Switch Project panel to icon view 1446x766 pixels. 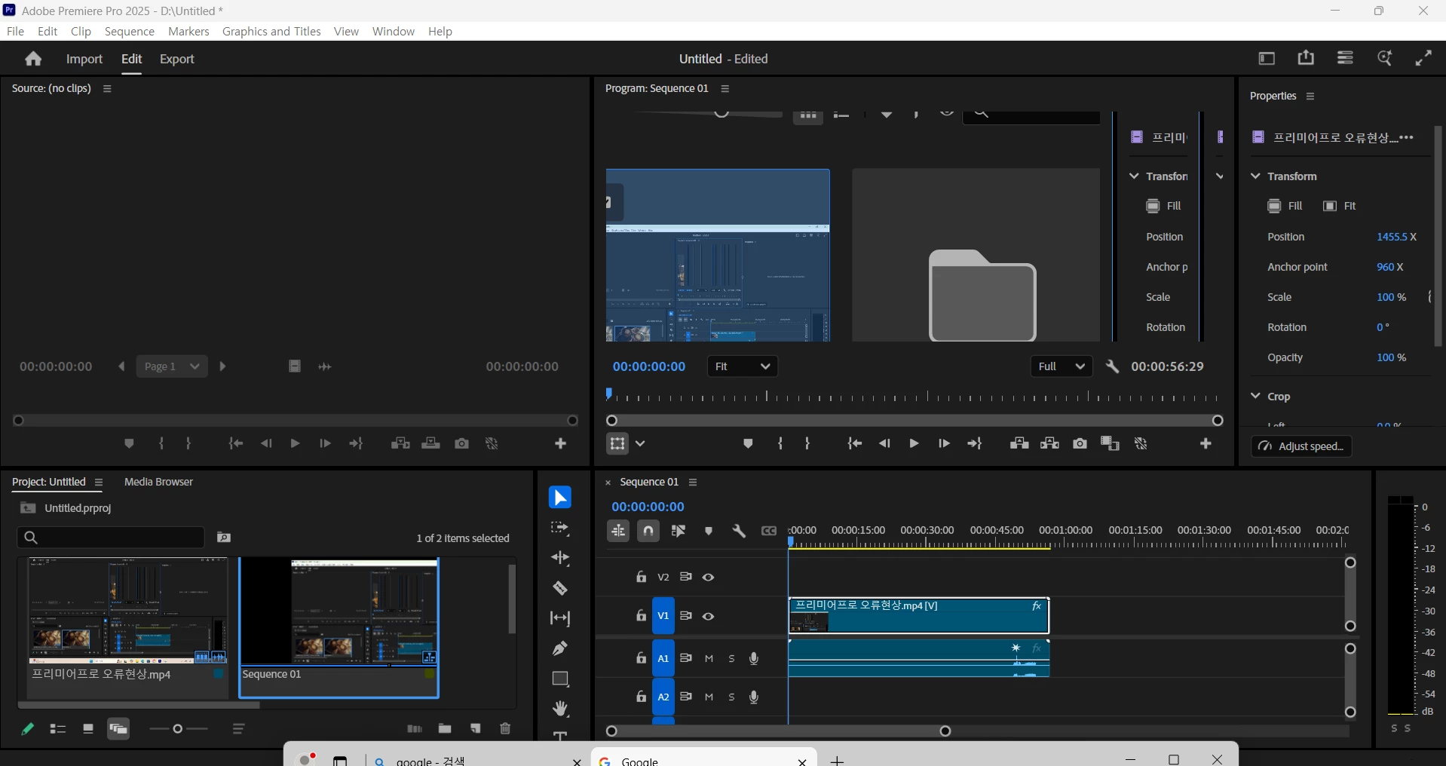[x=88, y=729]
